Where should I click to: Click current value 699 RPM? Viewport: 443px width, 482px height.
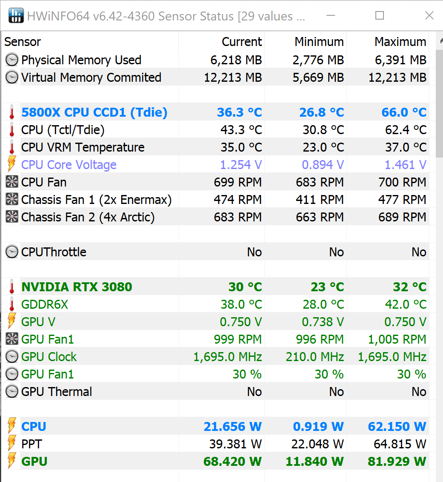coord(238,182)
